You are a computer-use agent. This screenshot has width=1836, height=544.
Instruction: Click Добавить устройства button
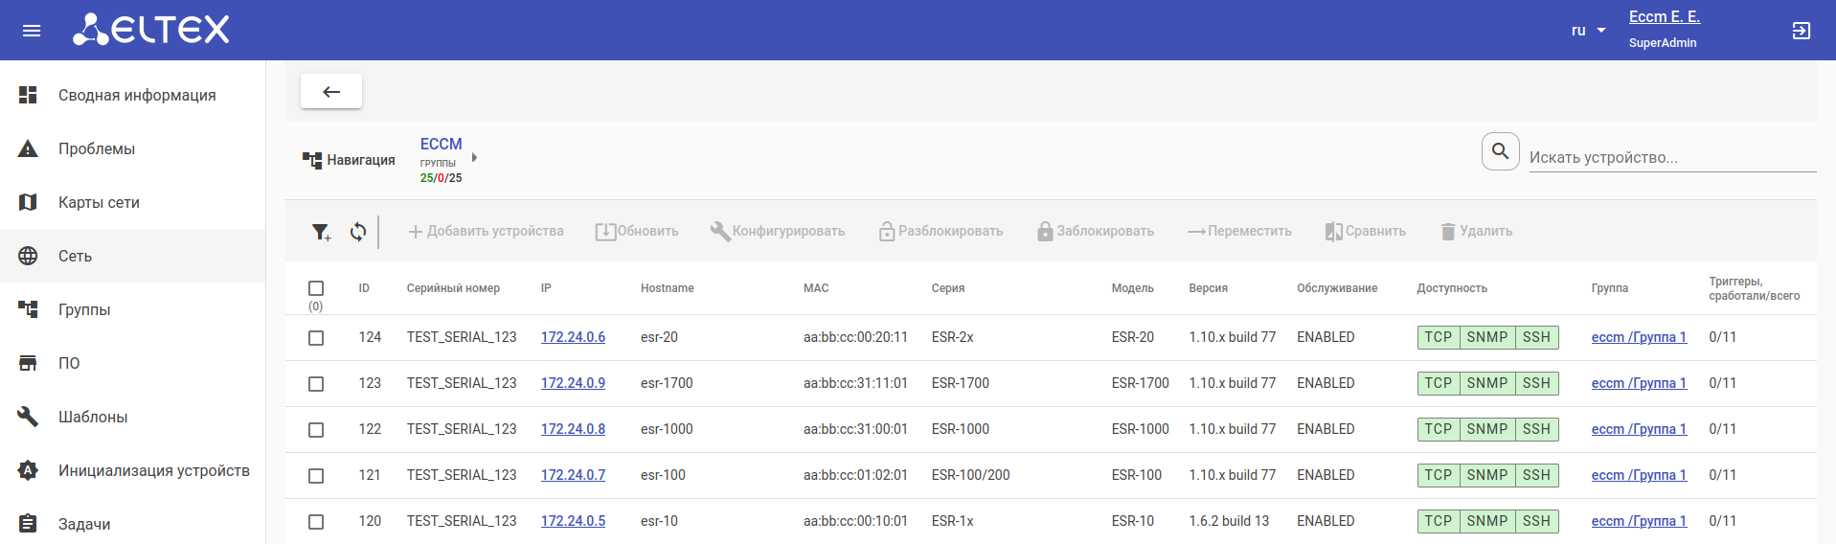(486, 232)
